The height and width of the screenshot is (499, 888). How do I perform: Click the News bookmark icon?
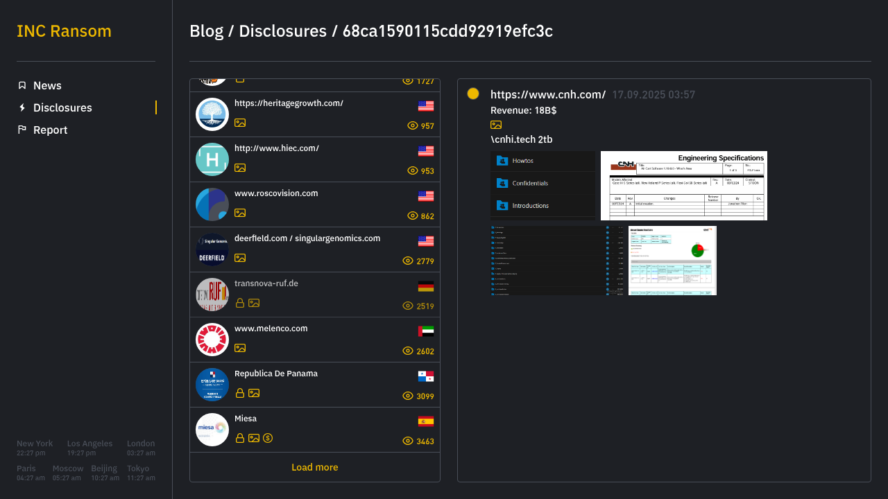tap(22, 85)
